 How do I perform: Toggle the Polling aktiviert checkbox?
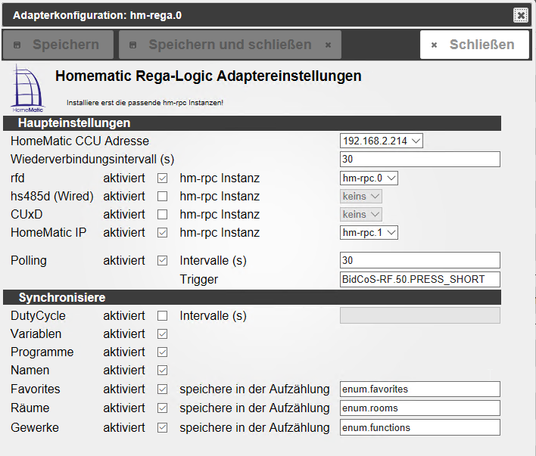coord(162,260)
